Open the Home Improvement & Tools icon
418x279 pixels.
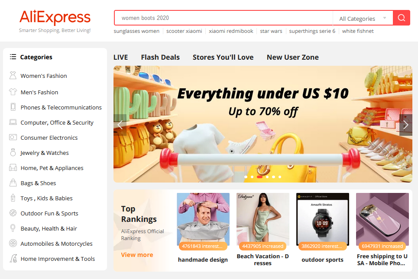click(13, 258)
